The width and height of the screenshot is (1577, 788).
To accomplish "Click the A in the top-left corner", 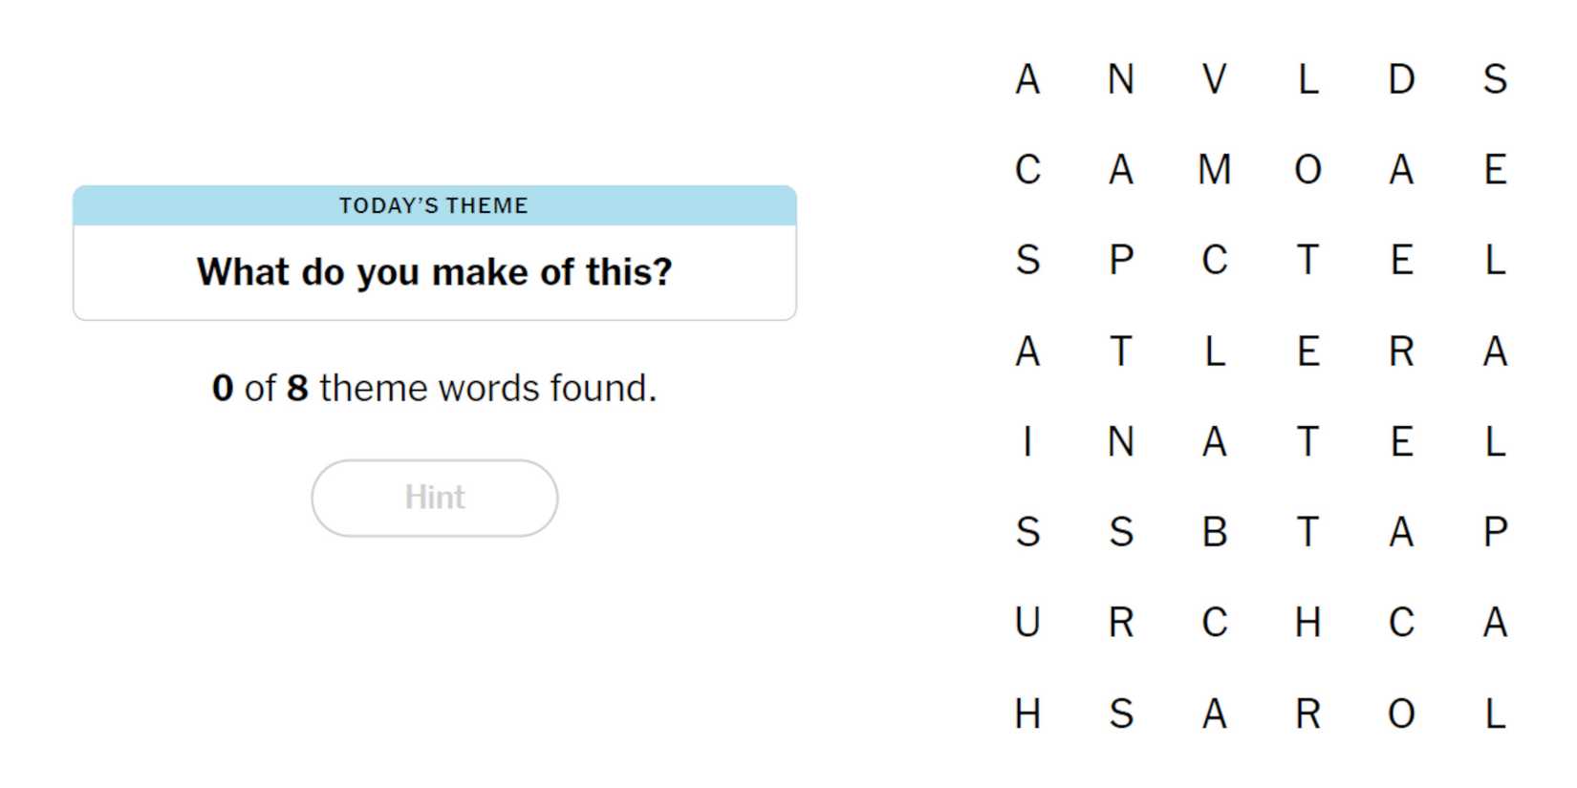I will click(1027, 79).
